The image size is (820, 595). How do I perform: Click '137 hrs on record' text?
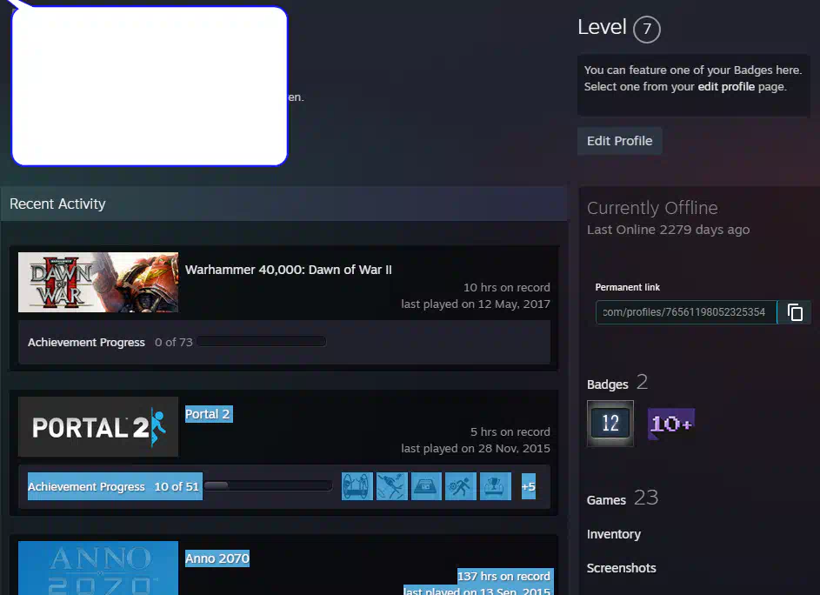pyautogui.click(x=503, y=576)
